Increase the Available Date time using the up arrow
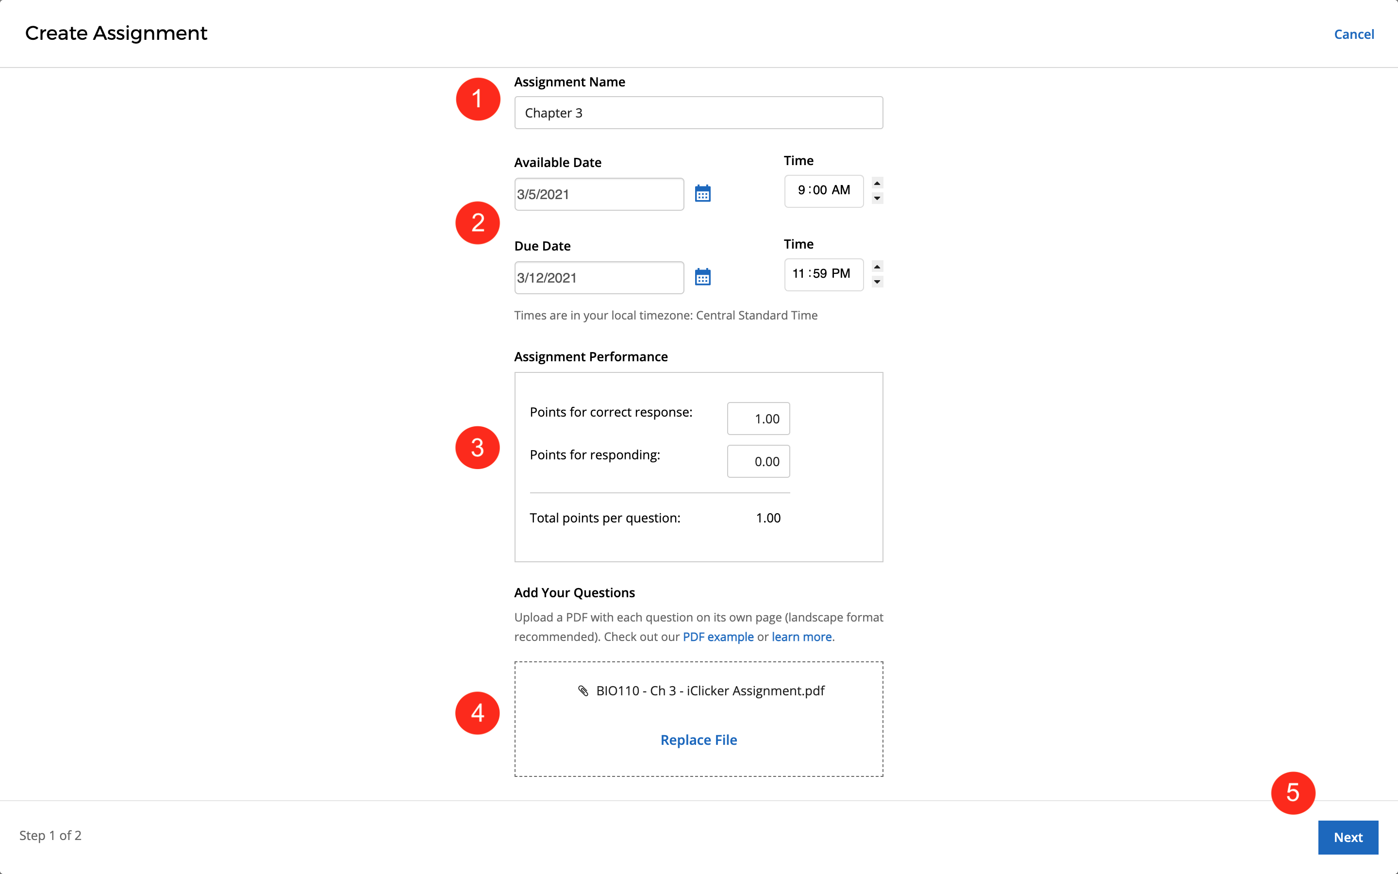This screenshot has width=1398, height=874. pyautogui.click(x=876, y=183)
